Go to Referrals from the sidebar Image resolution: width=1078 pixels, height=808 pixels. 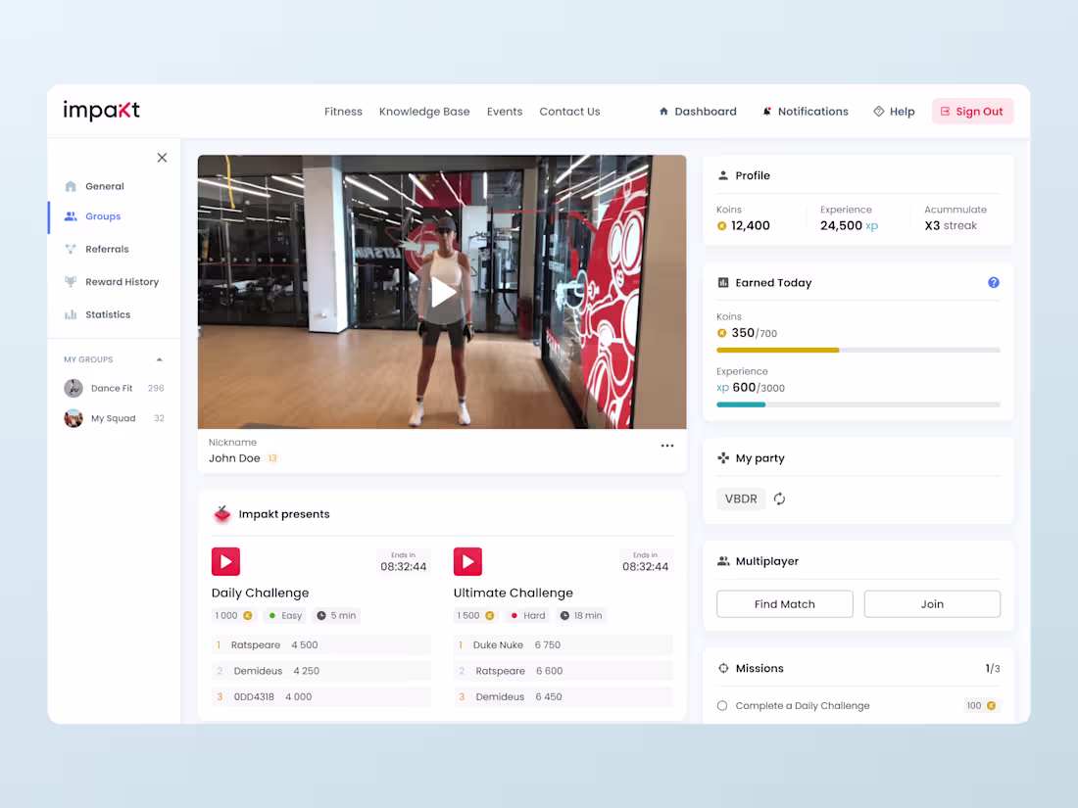[x=108, y=249]
